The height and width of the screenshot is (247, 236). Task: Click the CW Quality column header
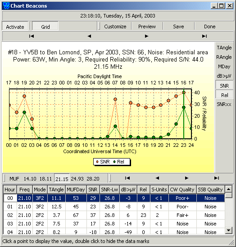pyautogui.click(x=182, y=190)
